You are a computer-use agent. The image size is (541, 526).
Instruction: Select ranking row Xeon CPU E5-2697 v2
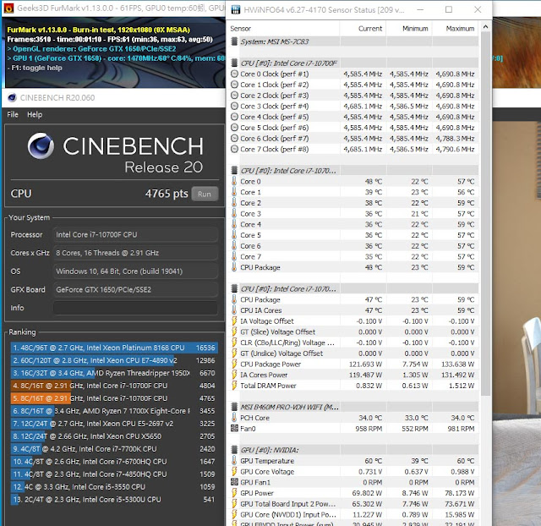coord(114,424)
